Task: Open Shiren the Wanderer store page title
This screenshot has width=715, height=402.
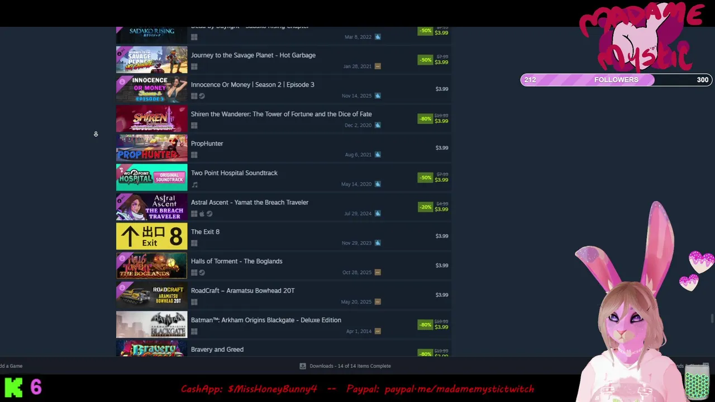Action: point(281,114)
